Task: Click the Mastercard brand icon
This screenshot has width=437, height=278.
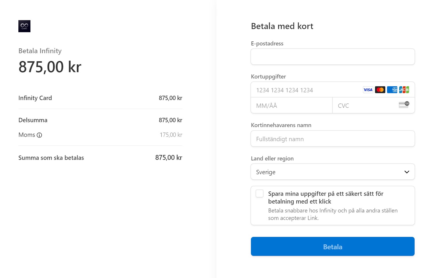Action: [x=380, y=90]
